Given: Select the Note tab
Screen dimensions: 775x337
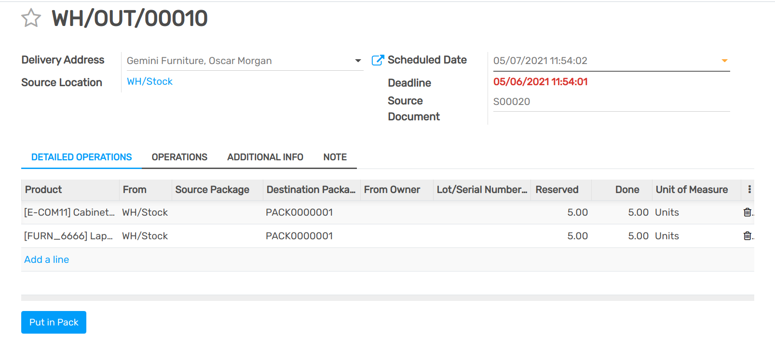Looking at the screenshot, I should [x=335, y=157].
